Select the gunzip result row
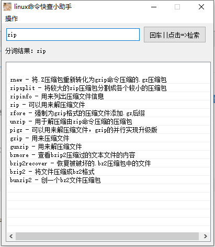Image resolution: width=215 pixels, height=247 pixels. [108, 147]
